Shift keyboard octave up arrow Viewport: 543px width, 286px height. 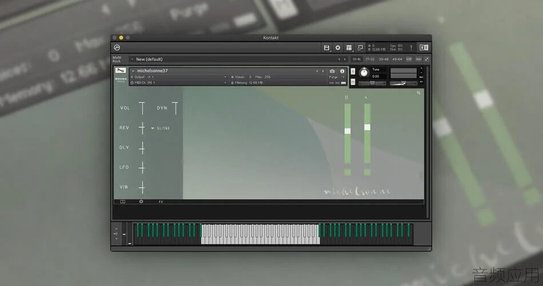click(116, 229)
